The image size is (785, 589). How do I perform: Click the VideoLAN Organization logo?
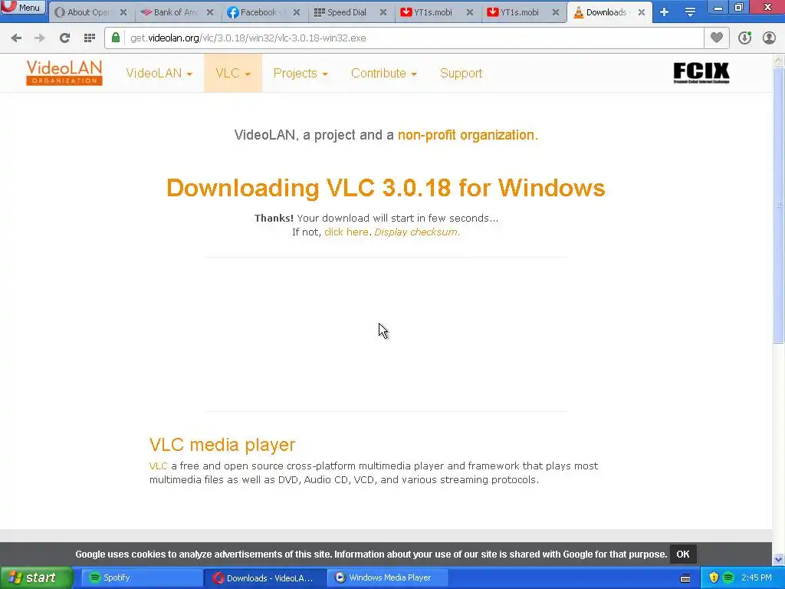point(64,73)
